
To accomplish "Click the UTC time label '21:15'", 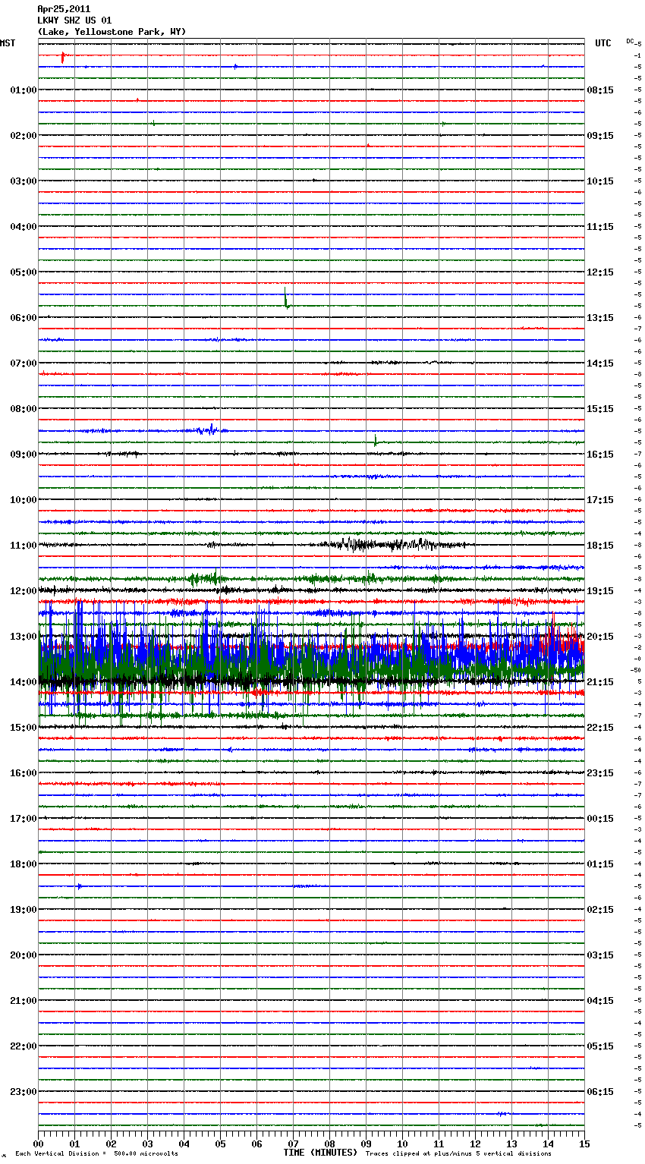I will click(x=600, y=682).
